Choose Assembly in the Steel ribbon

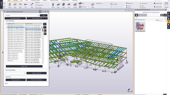(39, 8)
